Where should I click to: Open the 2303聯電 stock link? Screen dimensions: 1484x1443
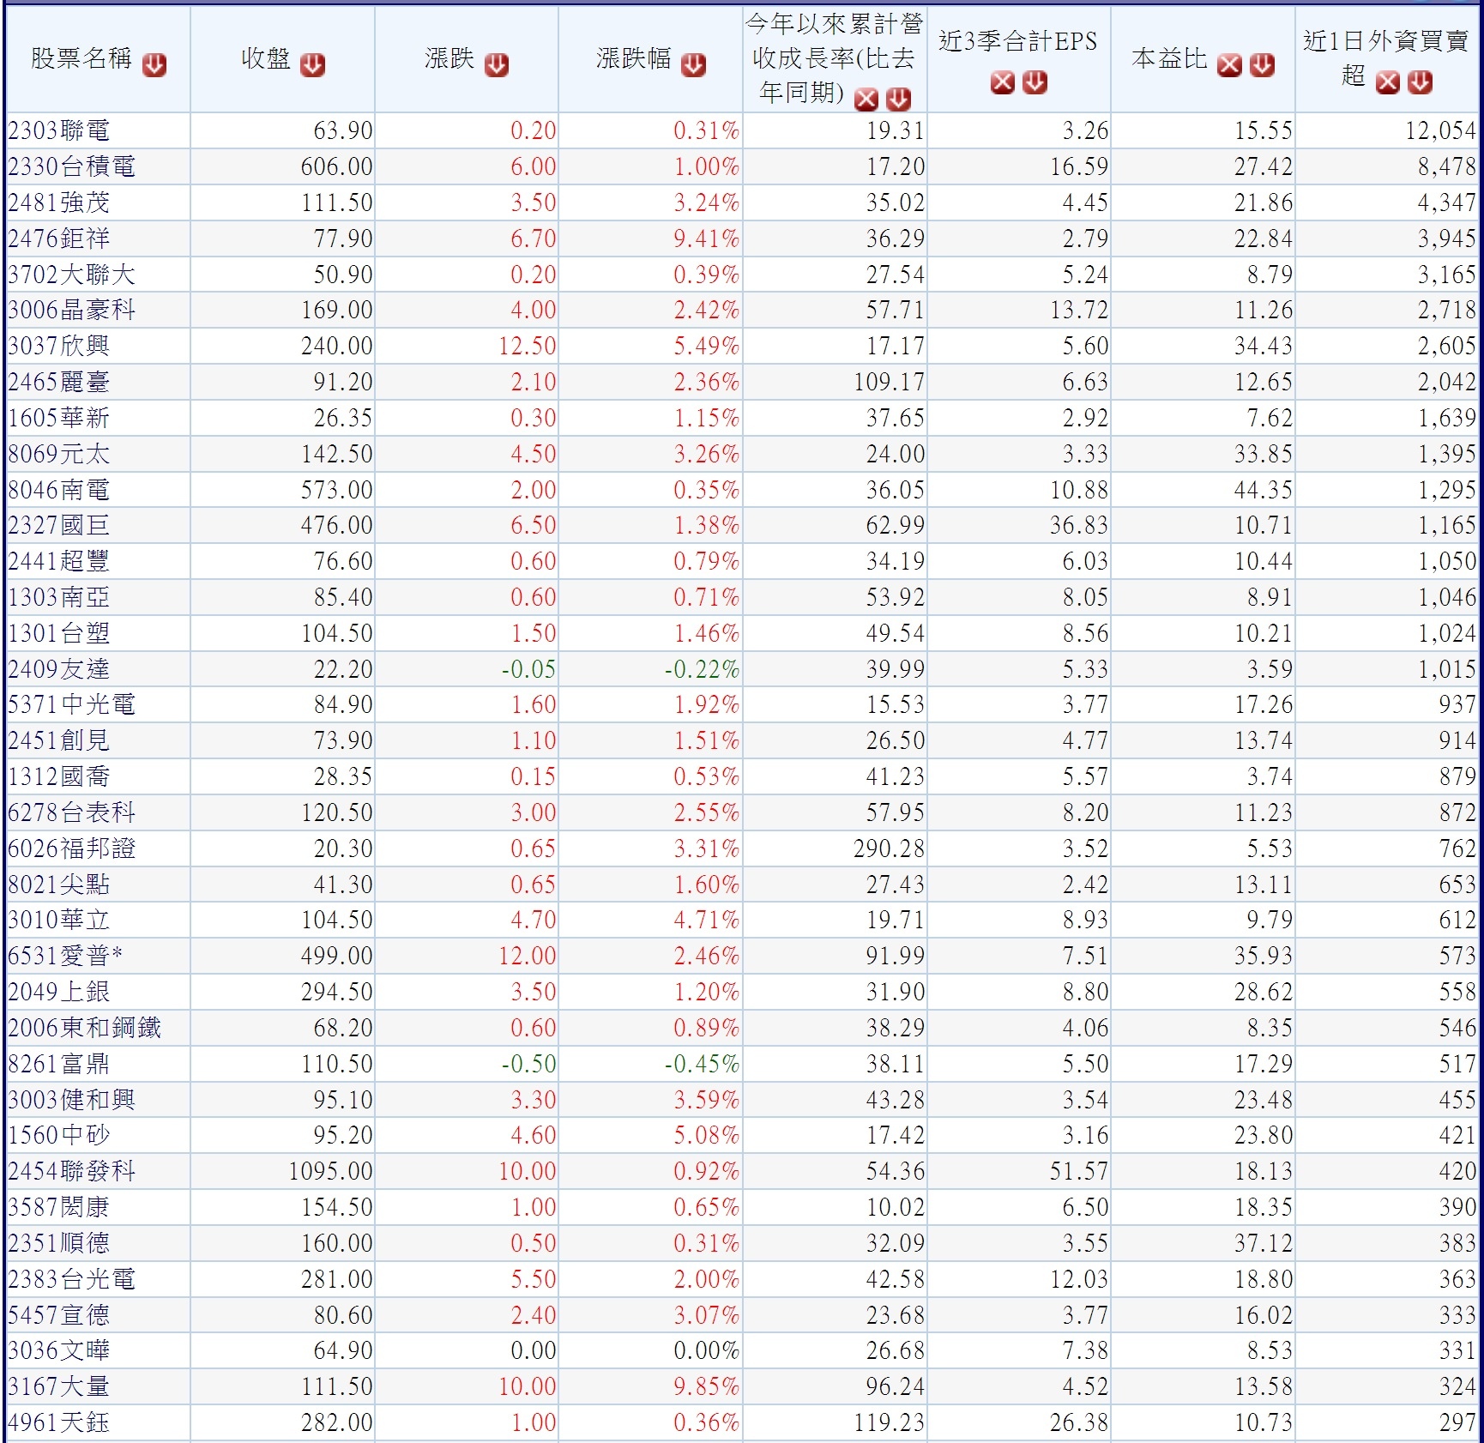tap(59, 130)
